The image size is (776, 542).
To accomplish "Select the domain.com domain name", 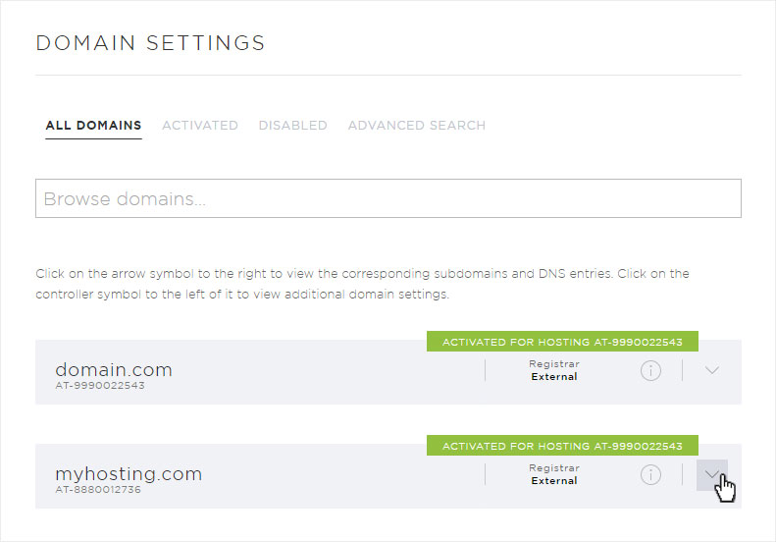I will click(x=114, y=369).
